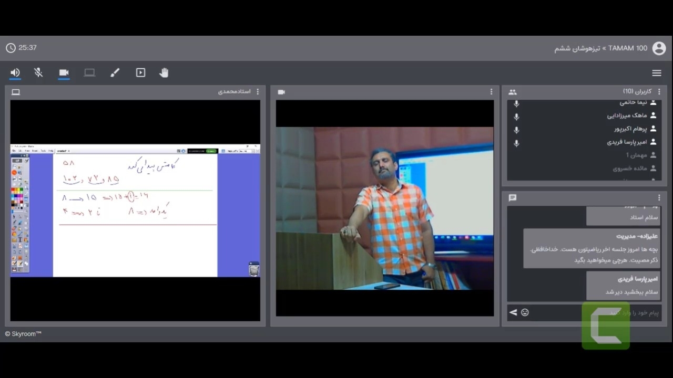Click the user profile avatar icon
Screen dimensions: 673x378
click(659, 48)
